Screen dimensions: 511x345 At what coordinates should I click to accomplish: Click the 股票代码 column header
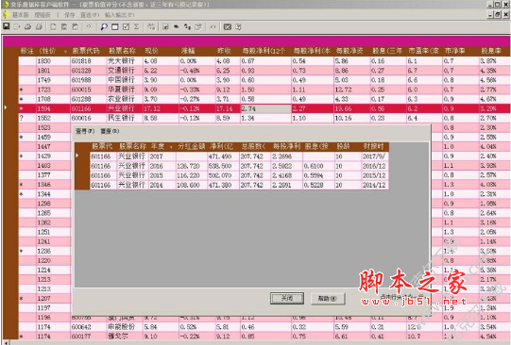[x=86, y=51]
